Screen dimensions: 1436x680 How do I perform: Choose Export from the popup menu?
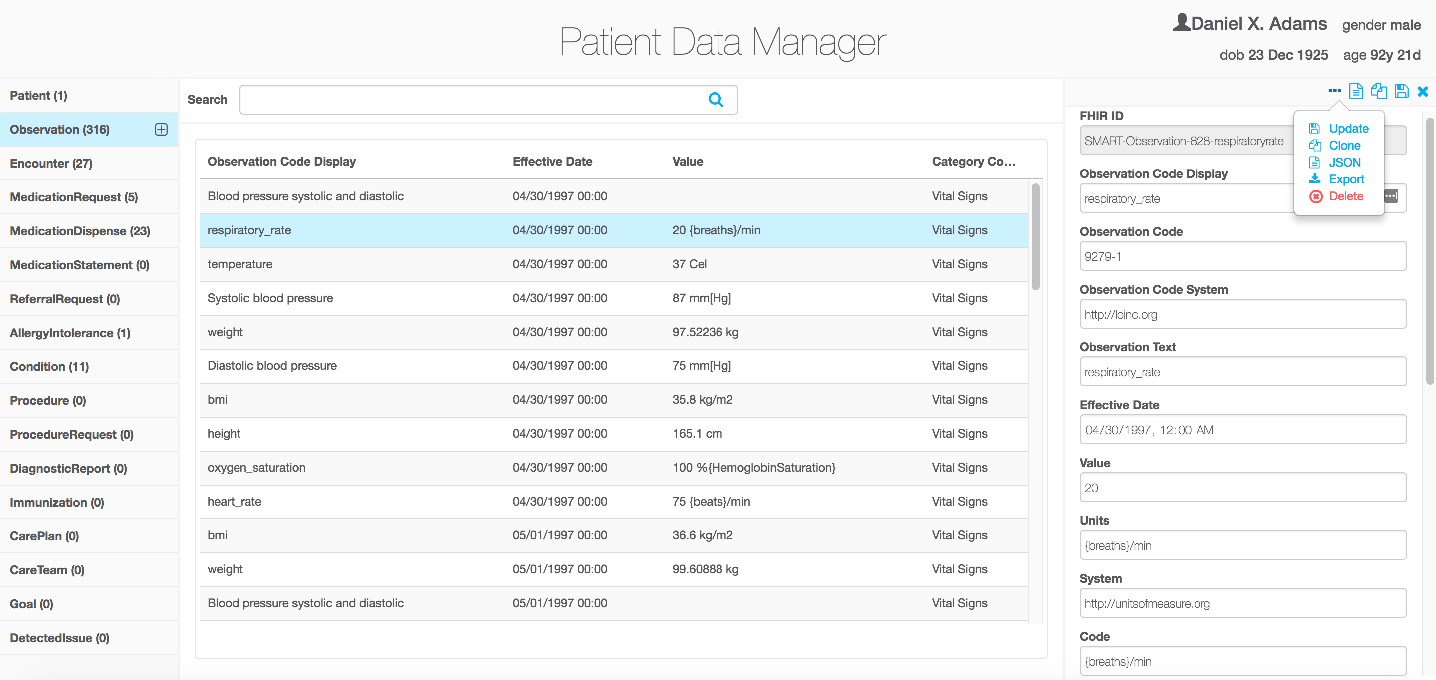(1346, 179)
